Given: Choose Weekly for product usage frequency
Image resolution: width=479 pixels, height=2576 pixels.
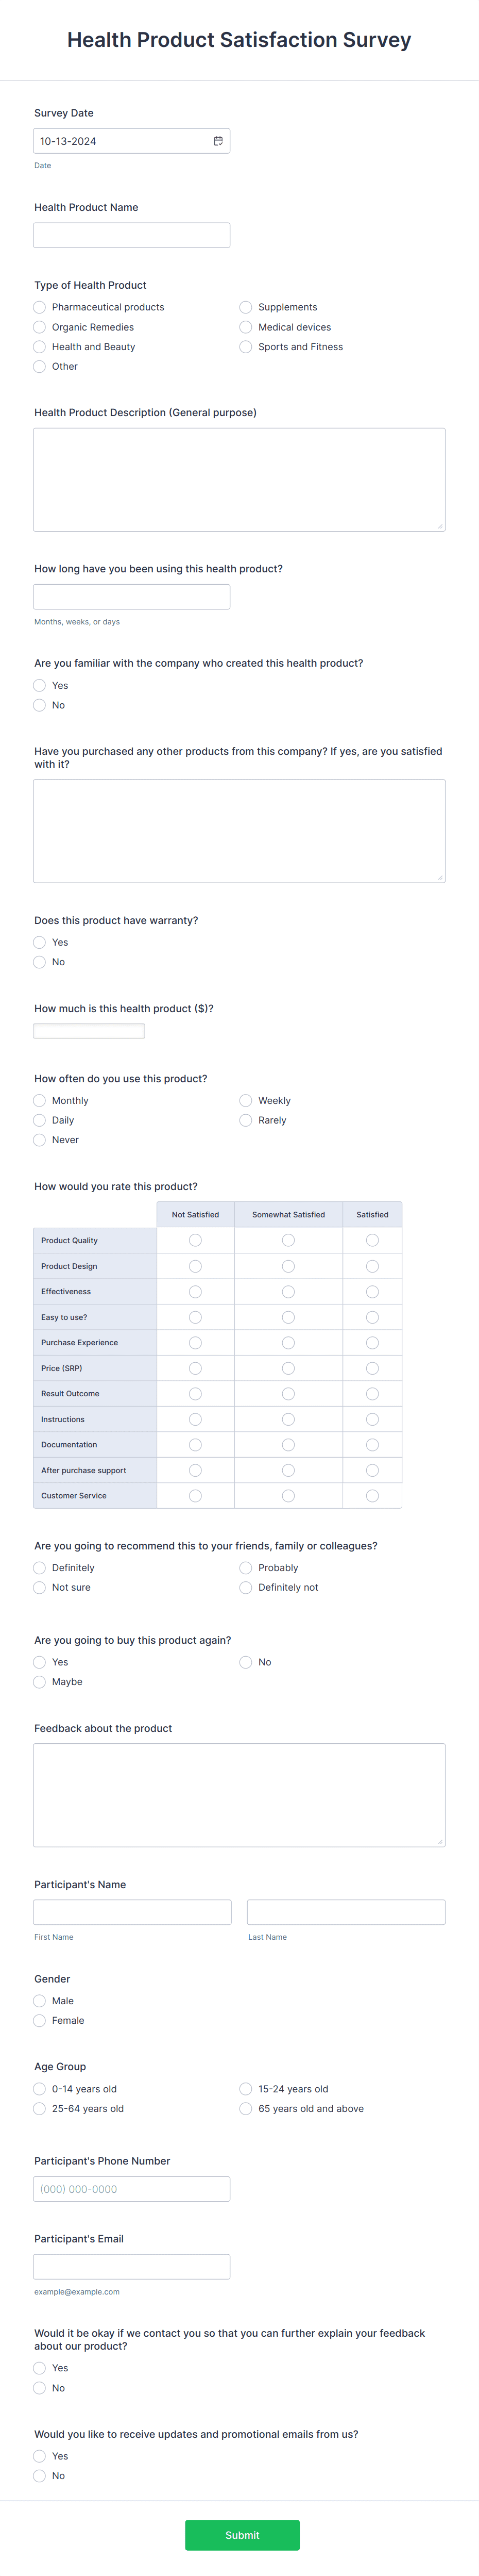Looking at the screenshot, I should coord(246,1100).
